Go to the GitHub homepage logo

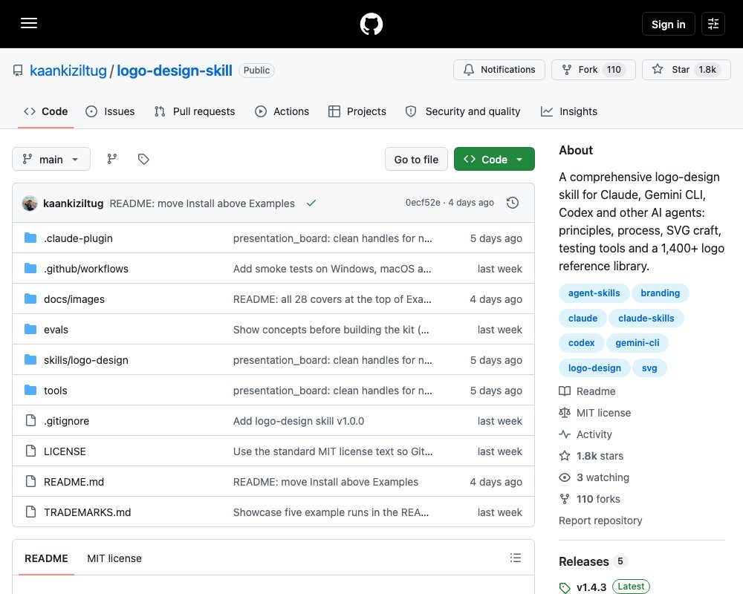[371, 24]
